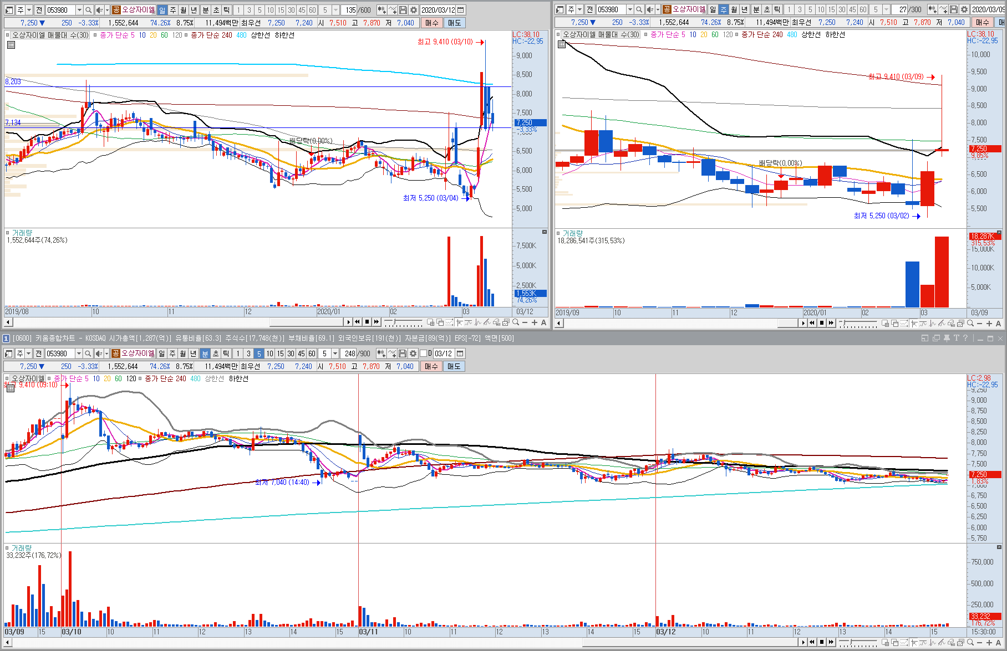Click the A icon at daily chart bottom
The image size is (1007, 651).
point(544,322)
